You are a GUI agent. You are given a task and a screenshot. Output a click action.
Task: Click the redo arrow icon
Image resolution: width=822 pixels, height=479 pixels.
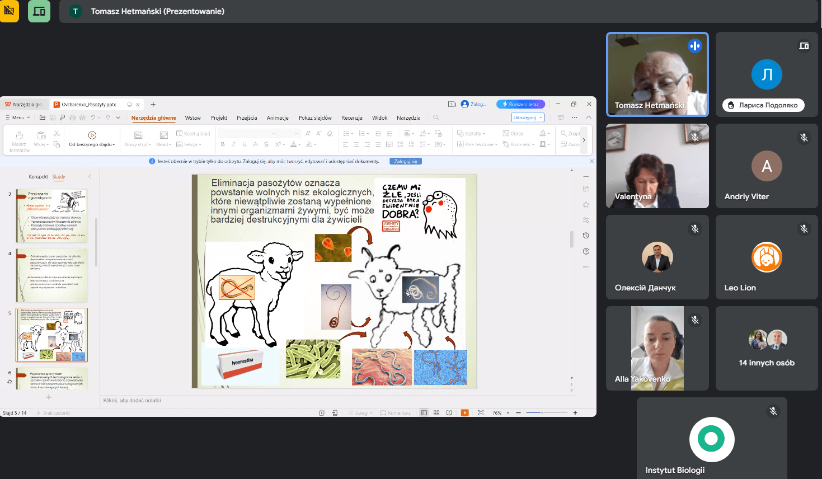pos(108,118)
